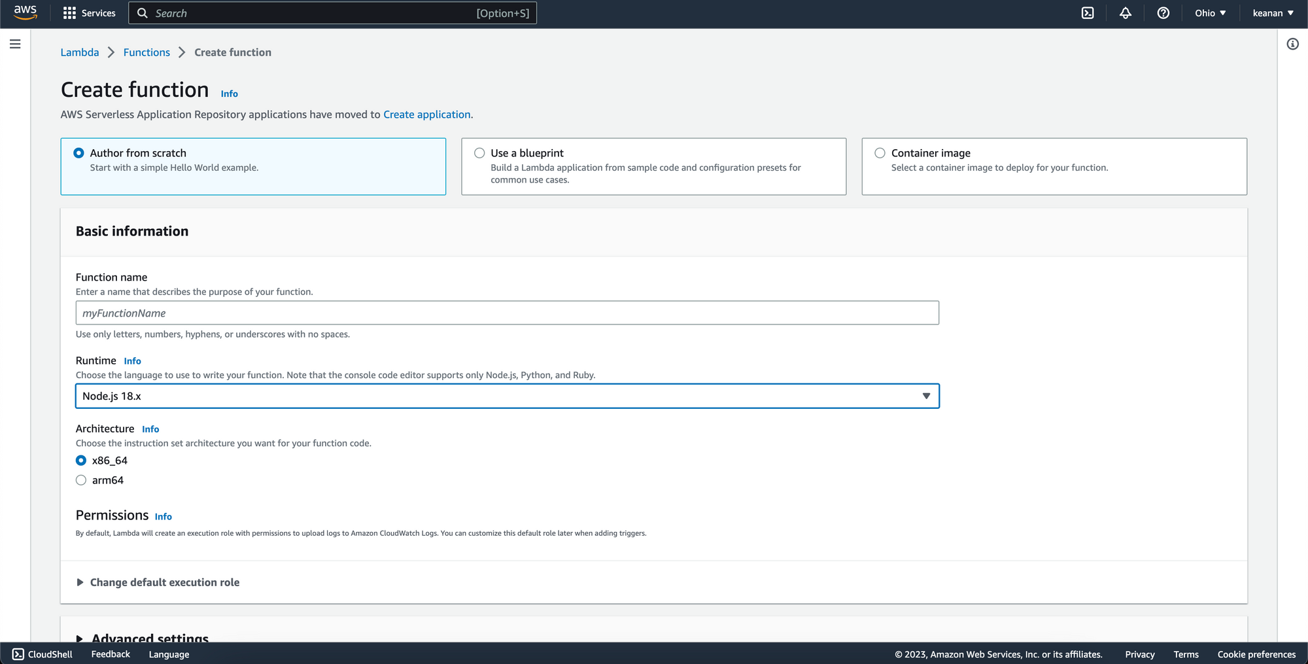
Task: Choose arm64 architecture
Action: click(x=81, y=480)
